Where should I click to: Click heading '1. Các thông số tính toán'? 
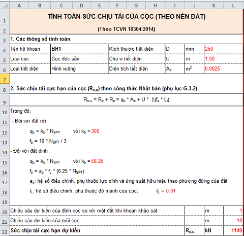(x=40, y=39)
